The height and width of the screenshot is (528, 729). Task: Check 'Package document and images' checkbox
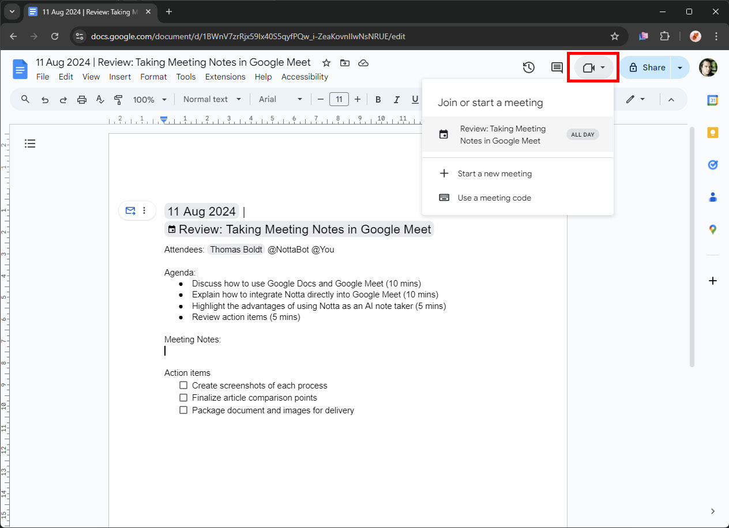tap(183, 410)
